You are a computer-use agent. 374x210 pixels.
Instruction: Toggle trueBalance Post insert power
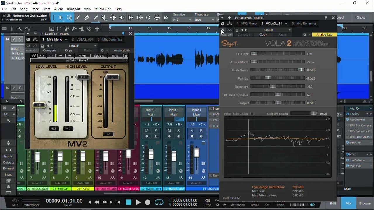[347, 160]
